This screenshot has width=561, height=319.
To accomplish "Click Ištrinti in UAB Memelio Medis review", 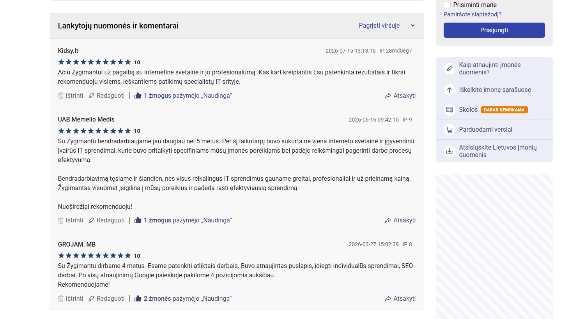I will tap(74, 220).
